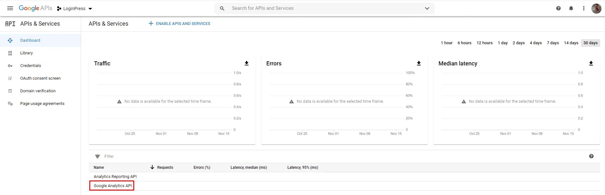
Task: Click the APIs & Services page heading
Action: click(108, 24)
